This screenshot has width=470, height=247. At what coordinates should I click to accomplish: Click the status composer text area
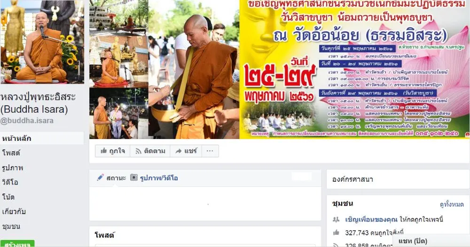(205, 204)
